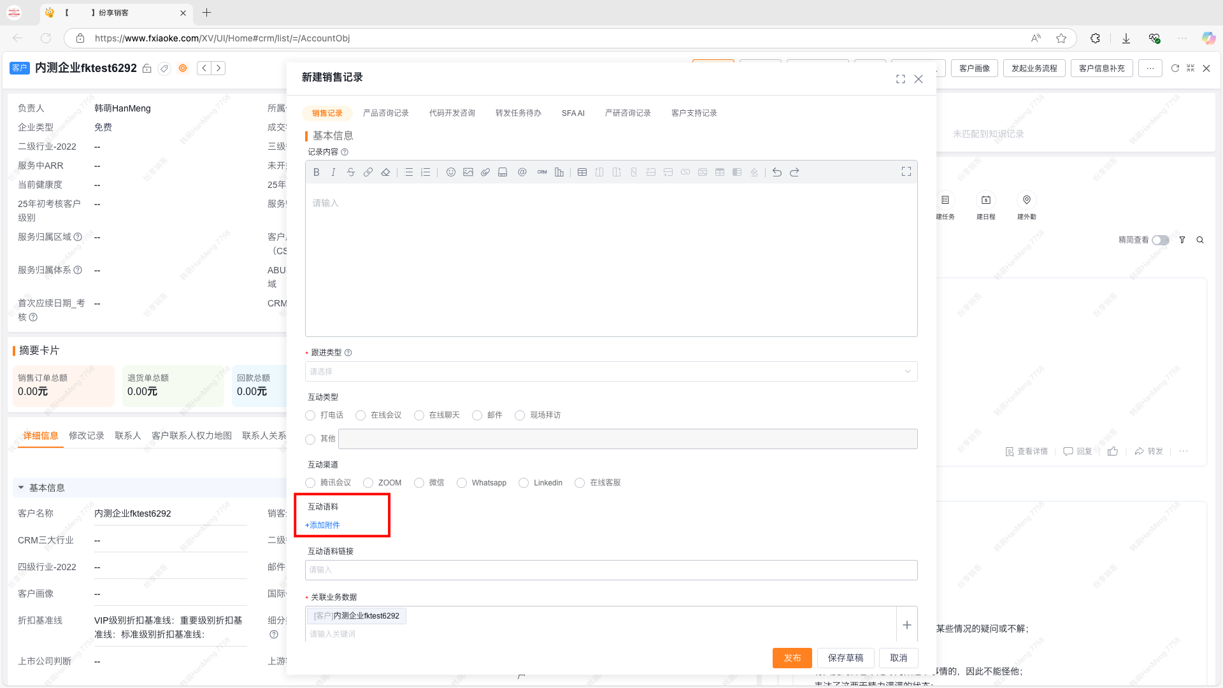This screenshot has height=688, width=1223.
Task: Click the +添加附件 link
Action: [322, 526]
